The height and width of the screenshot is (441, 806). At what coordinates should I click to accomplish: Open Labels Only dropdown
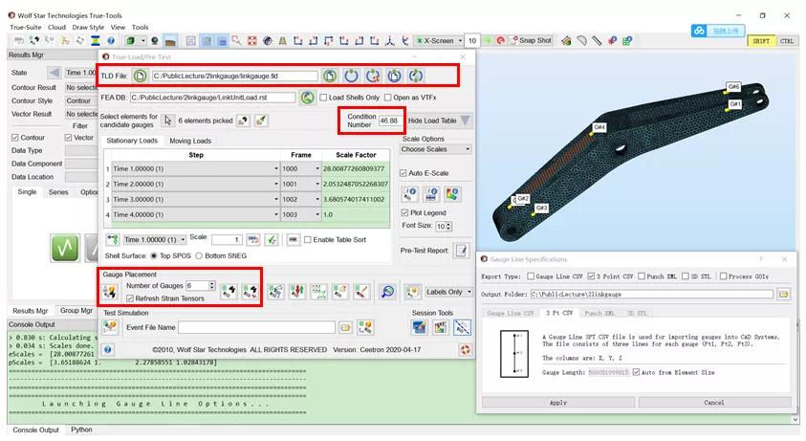[448, 292]
